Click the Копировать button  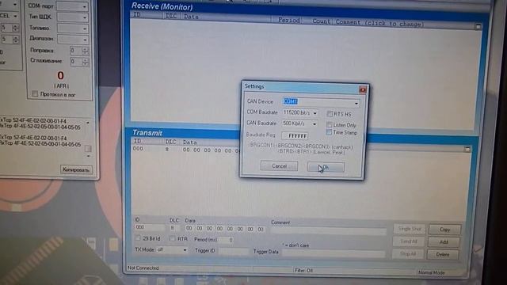pyautogui.click(x=76, y=169)
